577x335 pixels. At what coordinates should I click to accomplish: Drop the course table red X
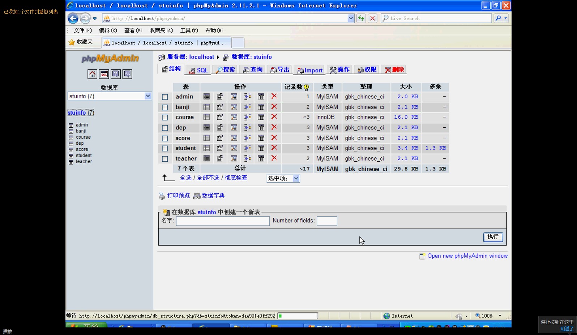274,117
